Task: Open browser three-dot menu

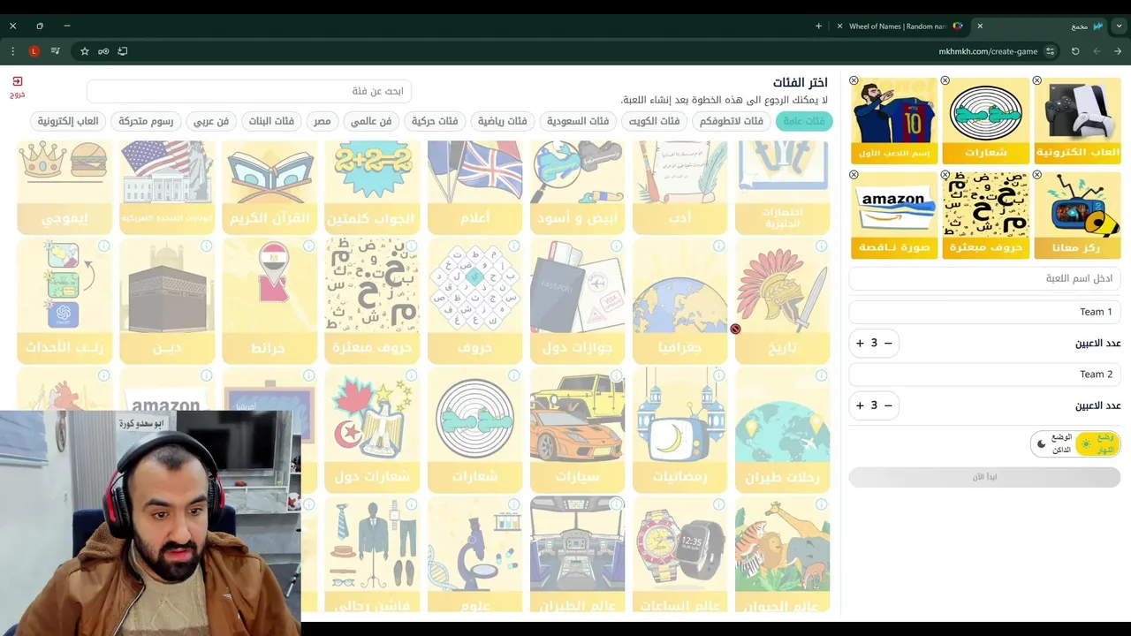Action: point(12,51)
